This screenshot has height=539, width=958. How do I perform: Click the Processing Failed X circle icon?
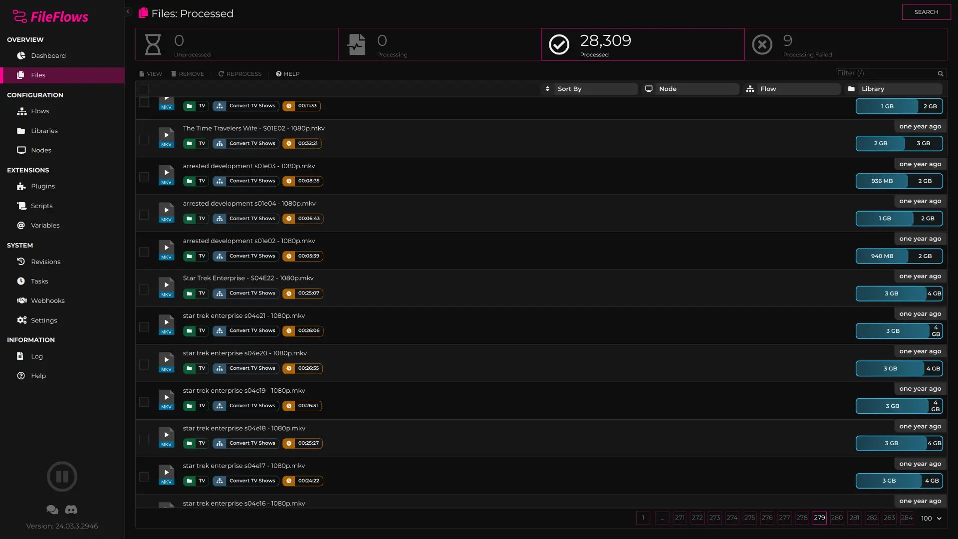[x=762, y=44]
